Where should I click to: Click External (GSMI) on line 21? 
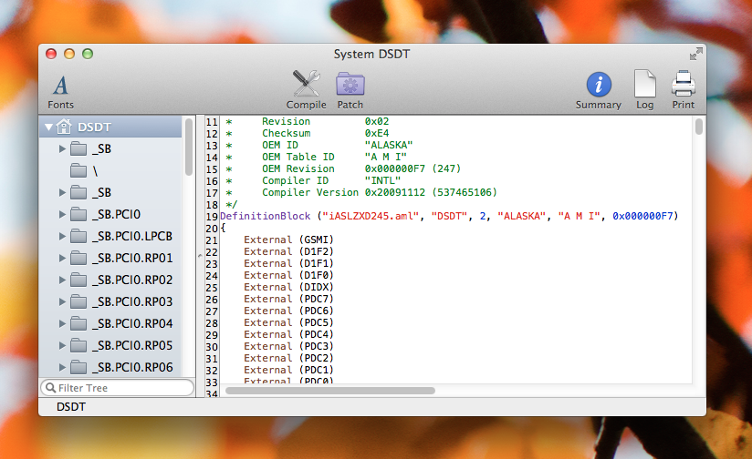(288, 240)
